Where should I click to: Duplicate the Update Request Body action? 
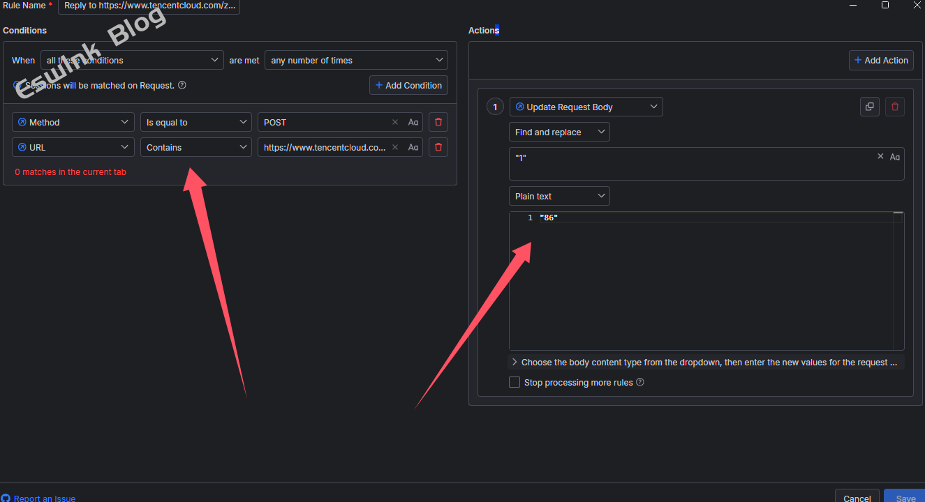(870, 107)
